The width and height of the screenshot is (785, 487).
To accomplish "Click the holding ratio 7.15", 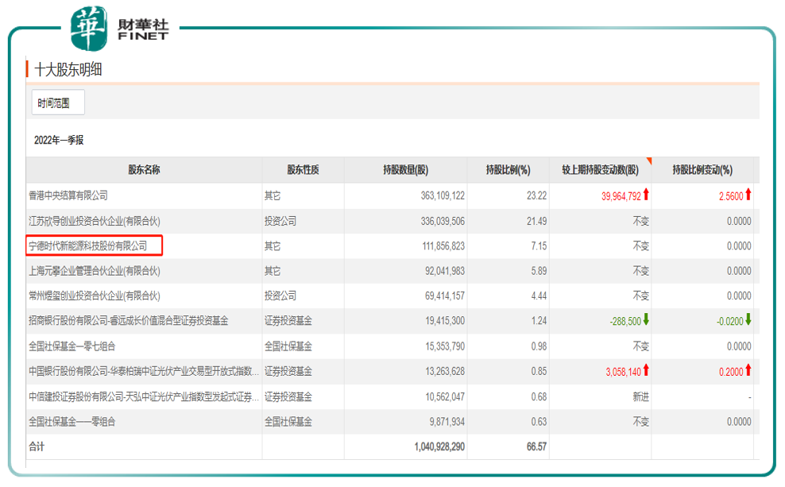I will (539, 246).
